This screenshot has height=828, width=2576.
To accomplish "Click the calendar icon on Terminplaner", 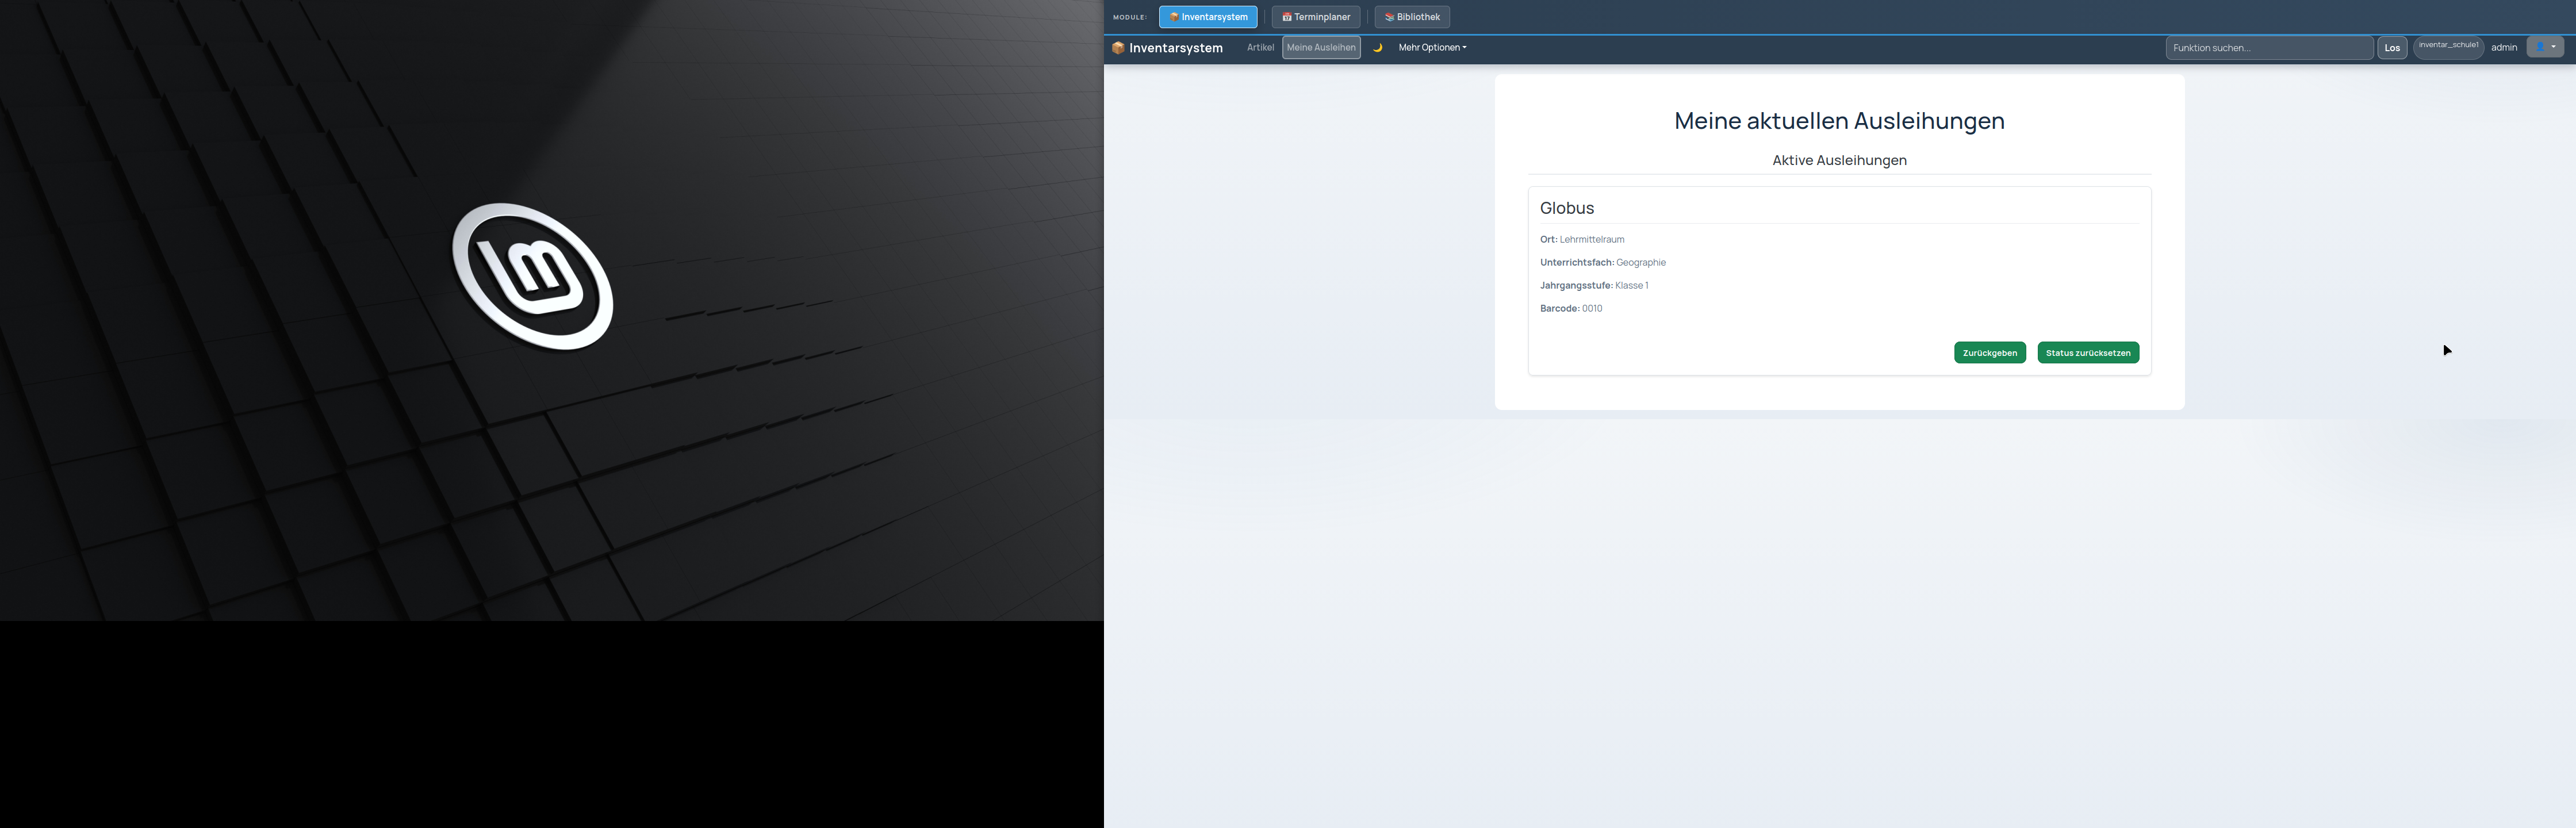I will point(1287,17).
